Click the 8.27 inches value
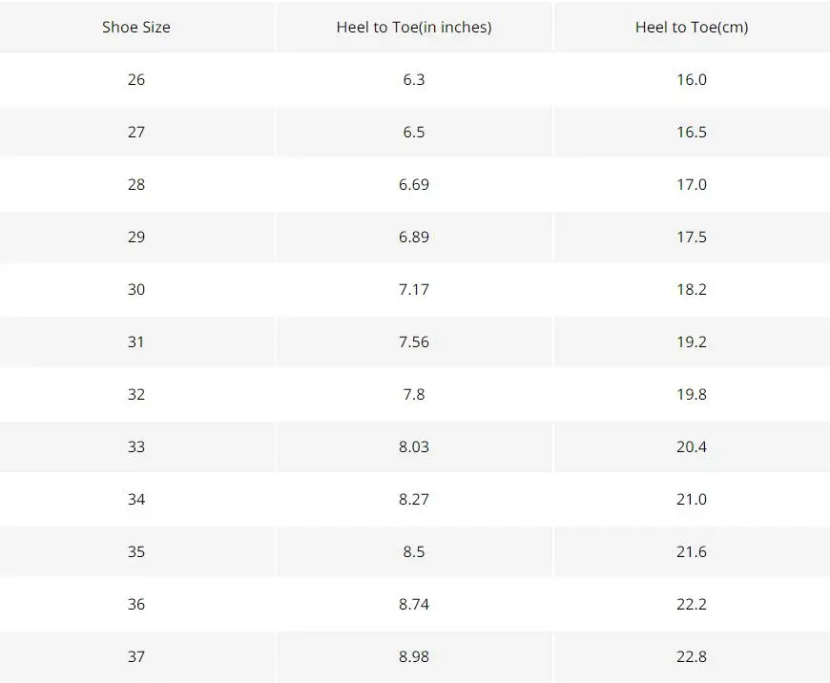The height and width of the screenshot is (683, 830). (x=414, y=499)
